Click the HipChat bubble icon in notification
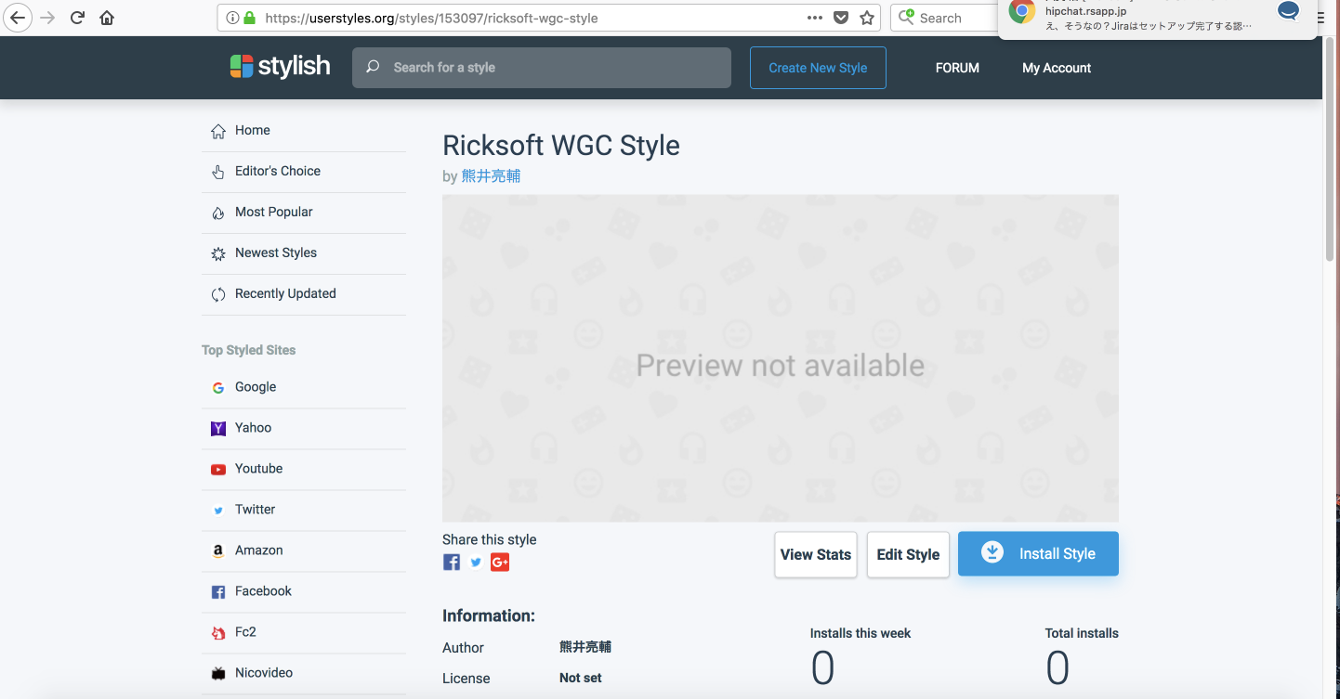This screenshot has width=1340, height=699. (x=1288, y=12)
